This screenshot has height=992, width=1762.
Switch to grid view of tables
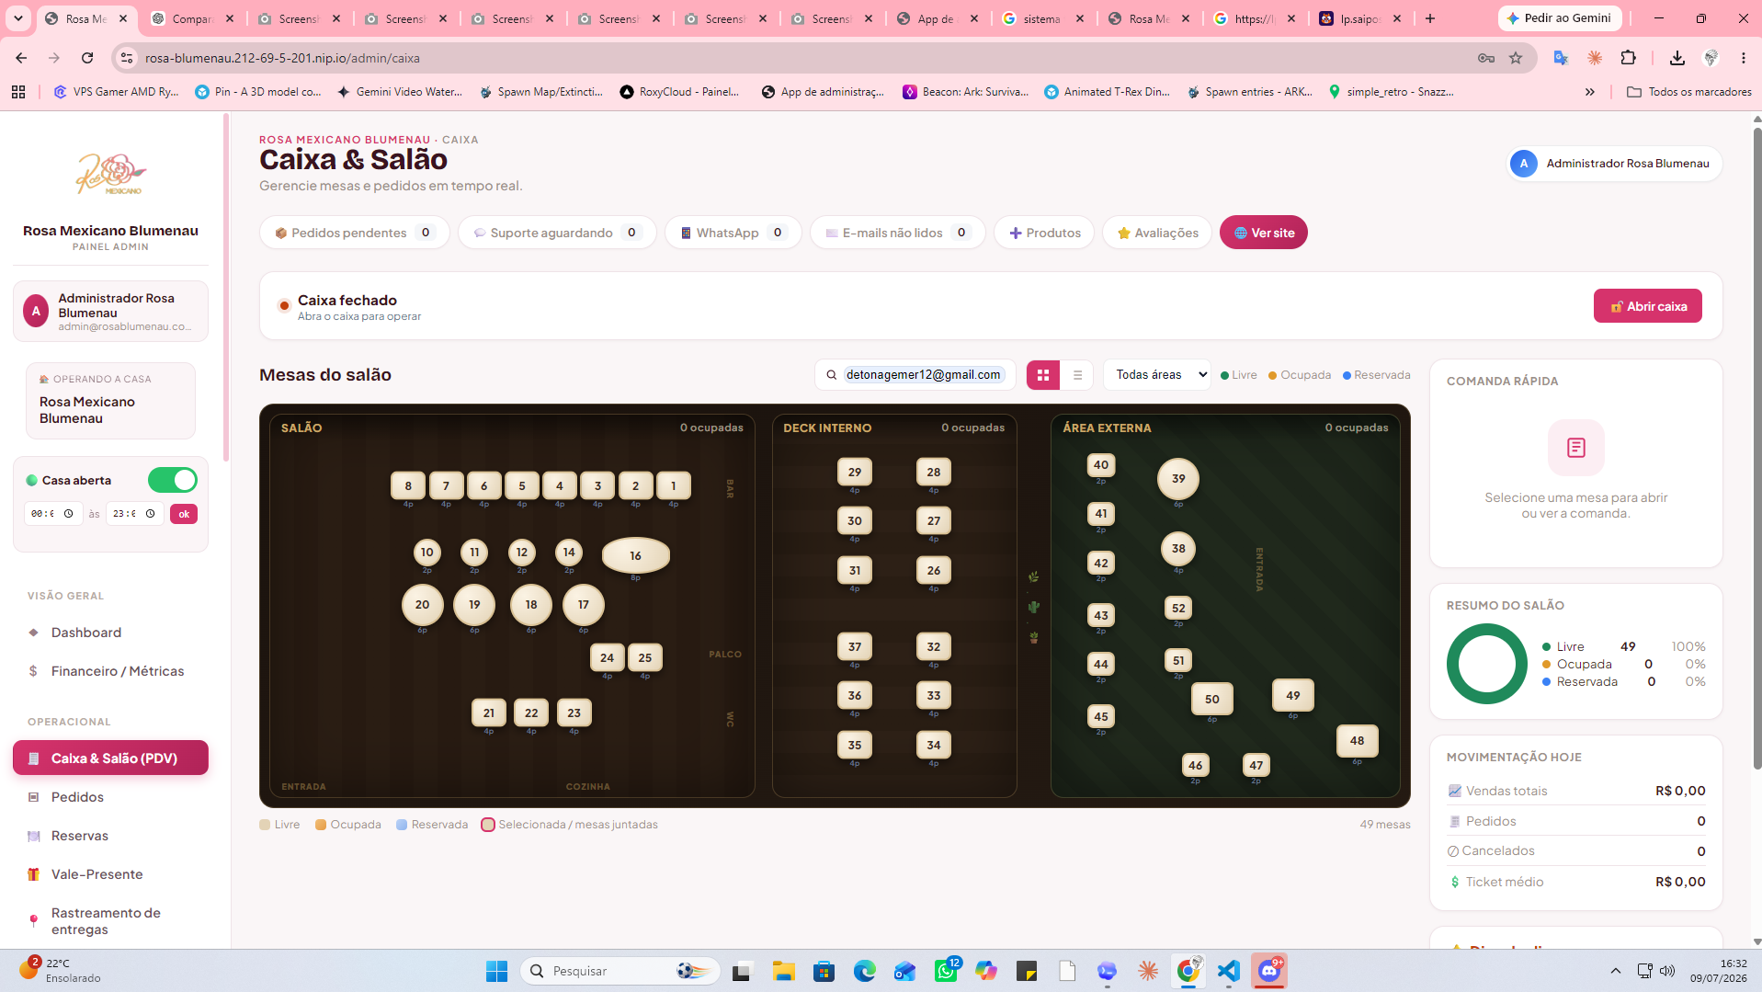click(1043, 375)
